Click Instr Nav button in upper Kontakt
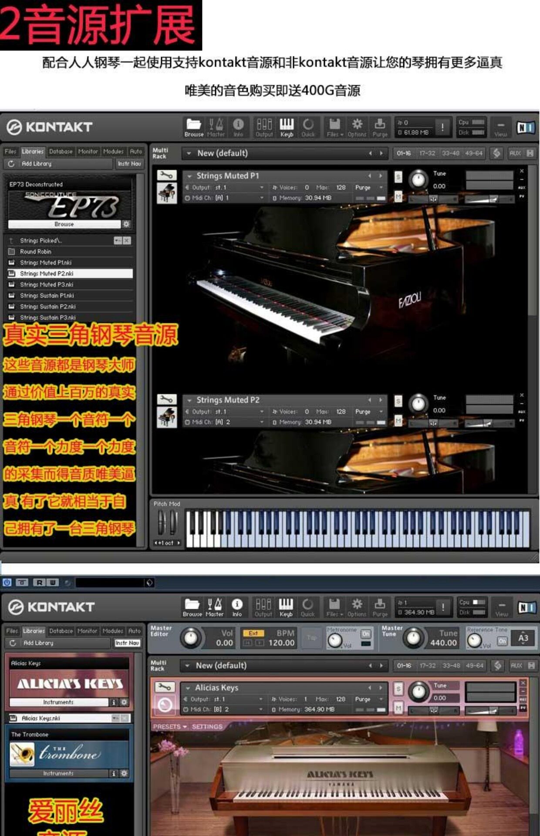This screenshot has width=540, height=836. (x=129, y=164)
